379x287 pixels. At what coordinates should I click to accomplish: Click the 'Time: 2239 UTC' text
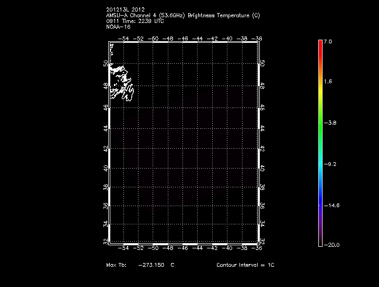[144, 21]
